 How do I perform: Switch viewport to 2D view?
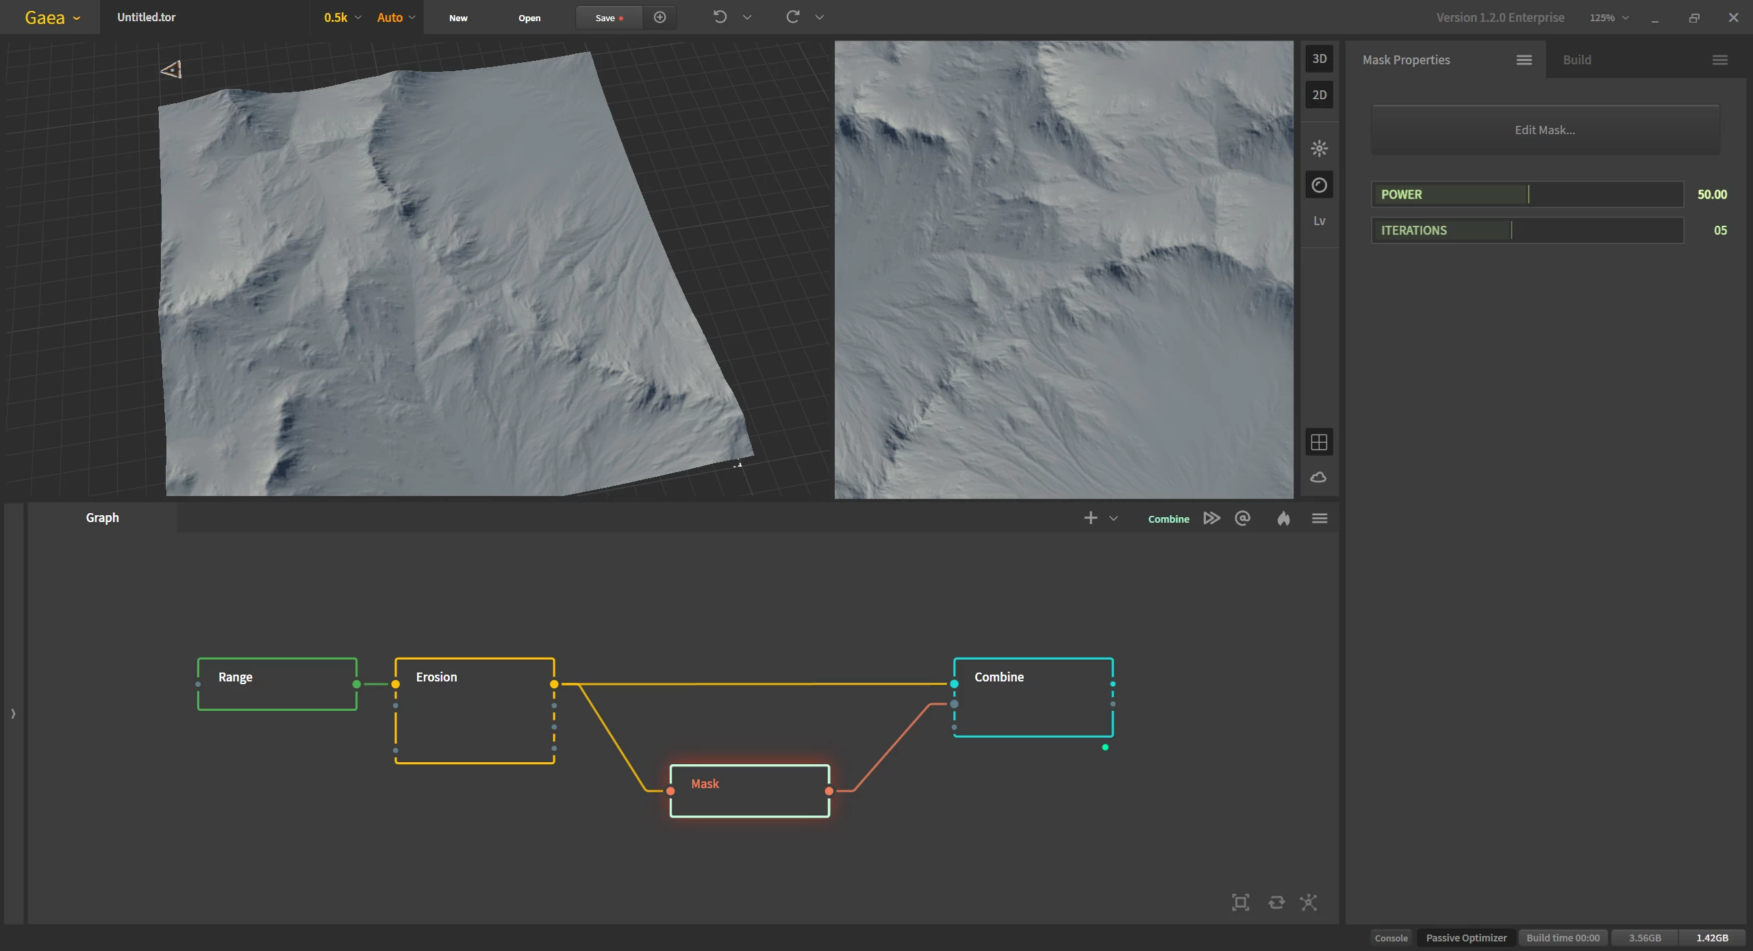click(x=1319, y=95)
